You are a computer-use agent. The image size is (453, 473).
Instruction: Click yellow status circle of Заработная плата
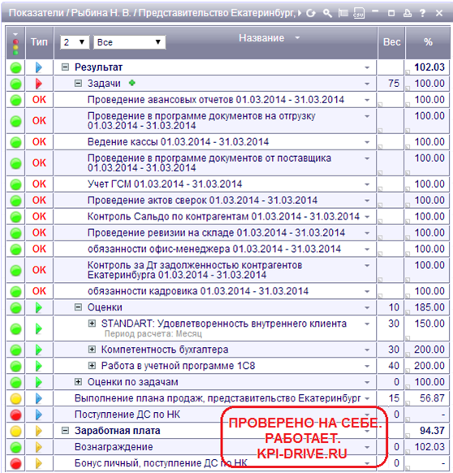(x=15, y=432)
